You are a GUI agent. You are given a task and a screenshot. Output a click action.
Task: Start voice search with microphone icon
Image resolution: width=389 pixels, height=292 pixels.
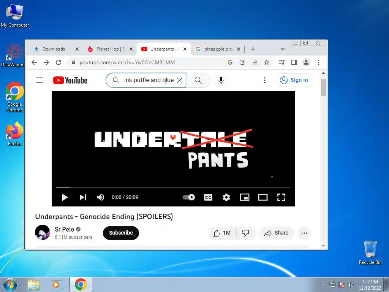(x=221, y=80)
